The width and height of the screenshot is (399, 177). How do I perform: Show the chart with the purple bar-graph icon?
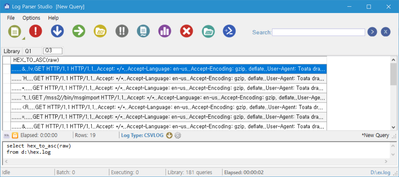(165, 31)
